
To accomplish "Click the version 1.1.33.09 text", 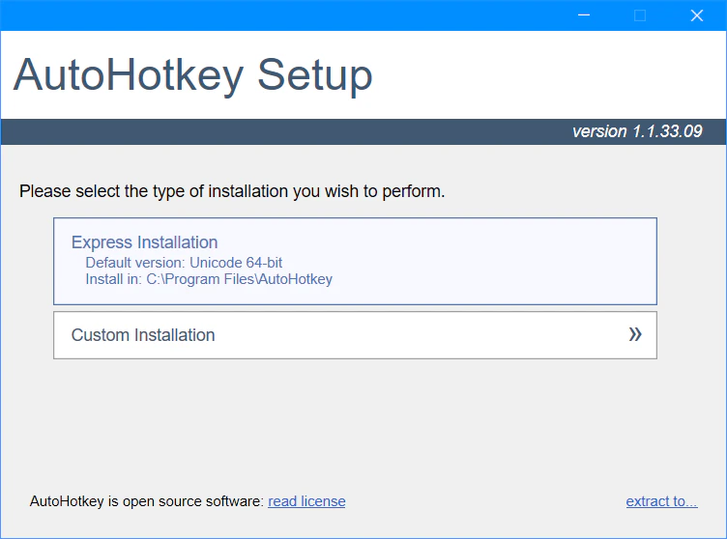I will (x=637, y=131).
